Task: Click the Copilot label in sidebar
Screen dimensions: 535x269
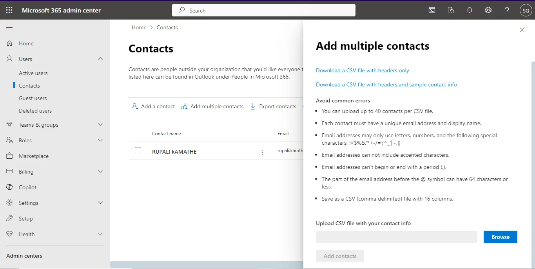Action: [x=27, y=187]
